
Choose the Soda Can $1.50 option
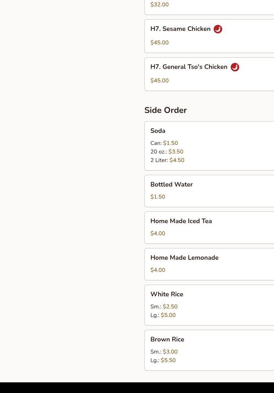[x=164, y=143]
